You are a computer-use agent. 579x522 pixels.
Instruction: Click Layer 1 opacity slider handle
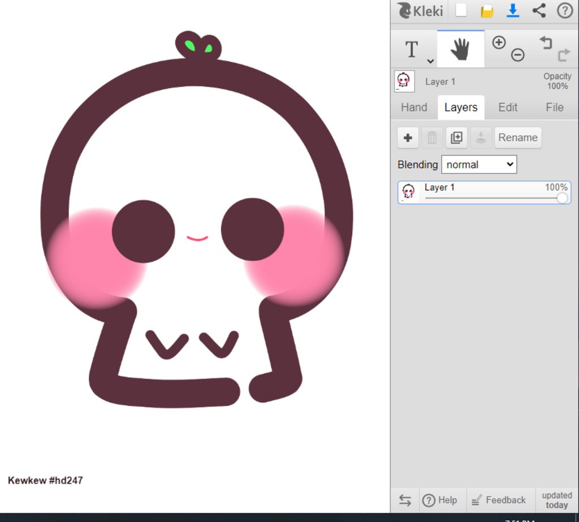pyautogui.click(x=562, y=198)
